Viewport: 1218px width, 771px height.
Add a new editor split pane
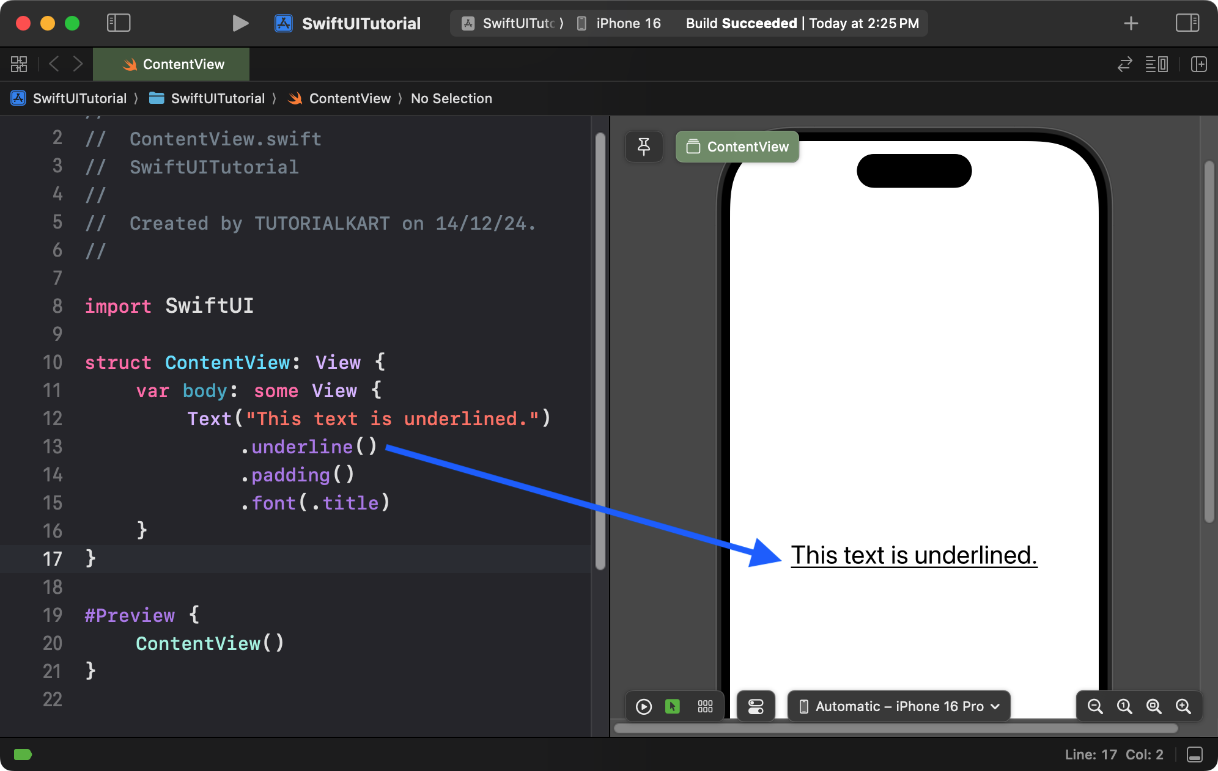pyautogui.click(x=1199, y=64)
